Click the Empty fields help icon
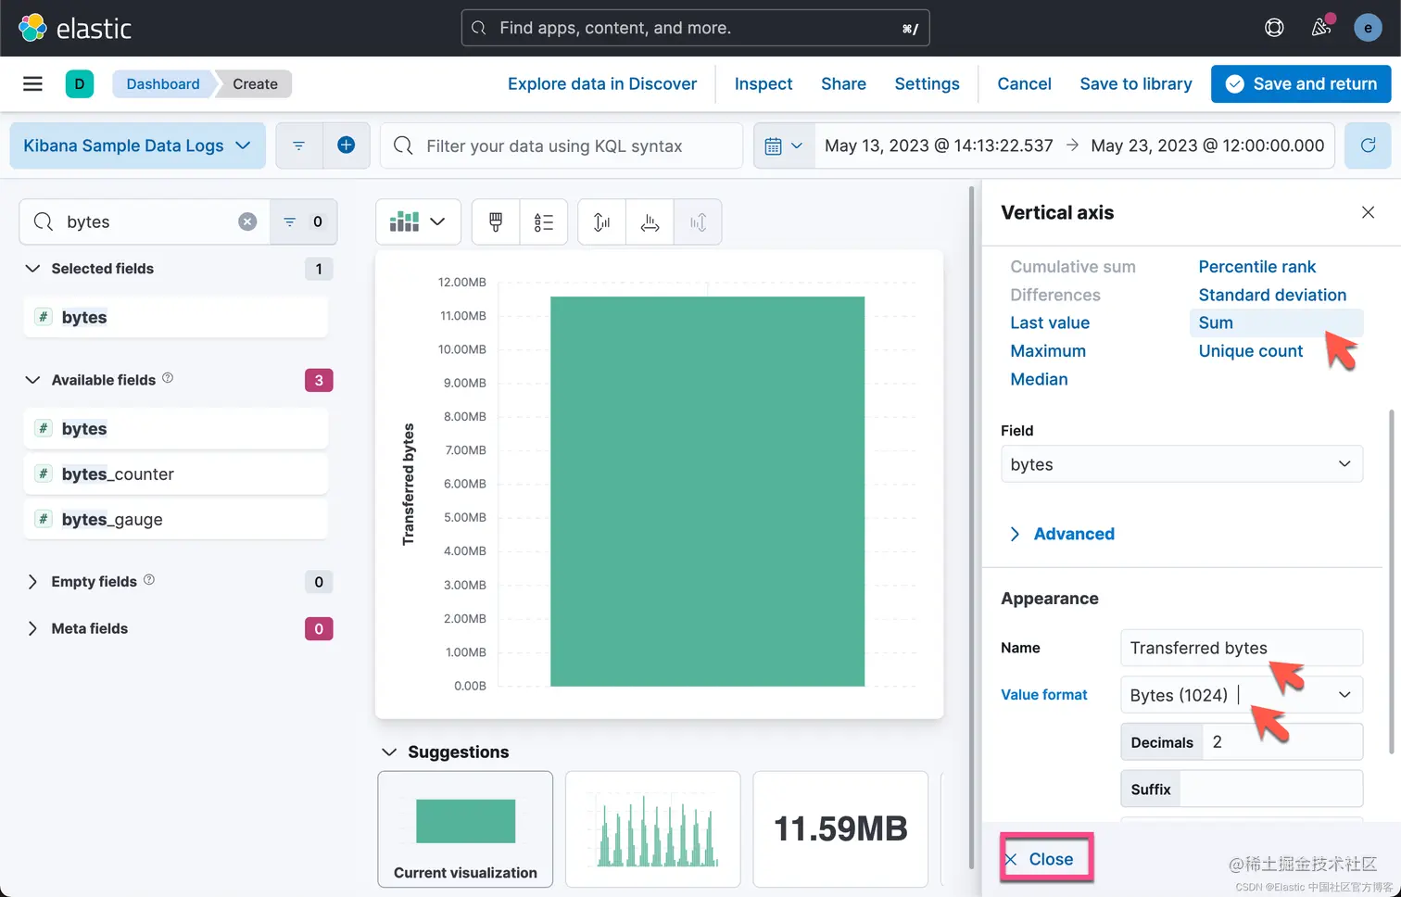This screenshot has width=1401, height=897. (149, 580)
